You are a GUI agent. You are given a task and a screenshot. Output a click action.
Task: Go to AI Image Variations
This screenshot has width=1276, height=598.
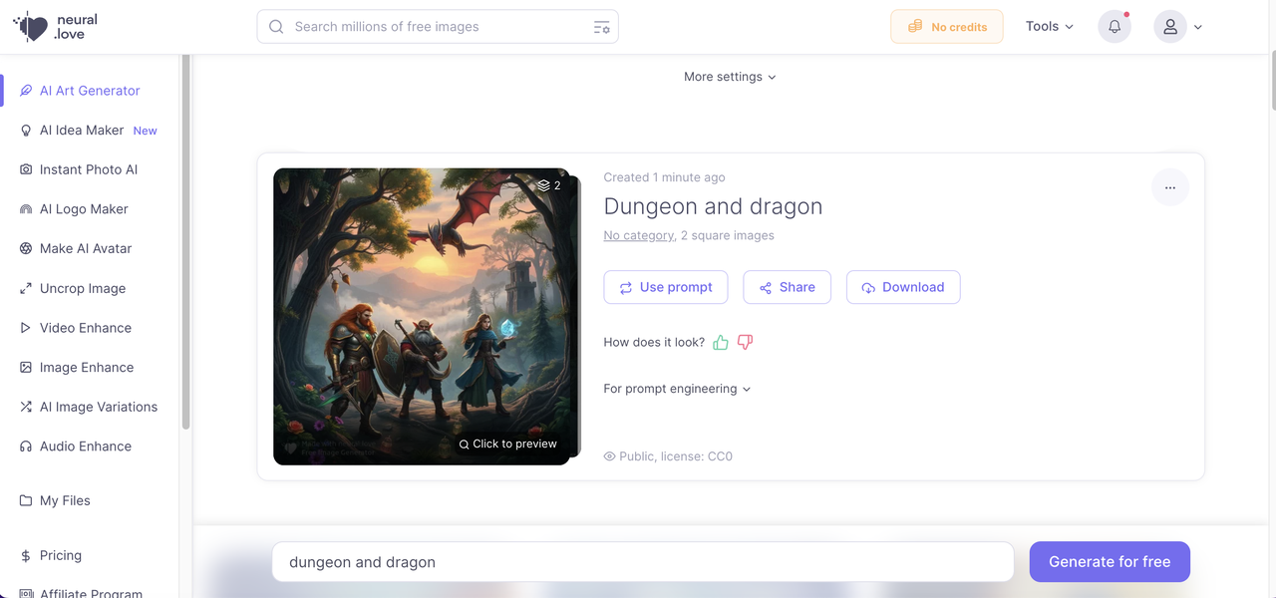(99, 407)
